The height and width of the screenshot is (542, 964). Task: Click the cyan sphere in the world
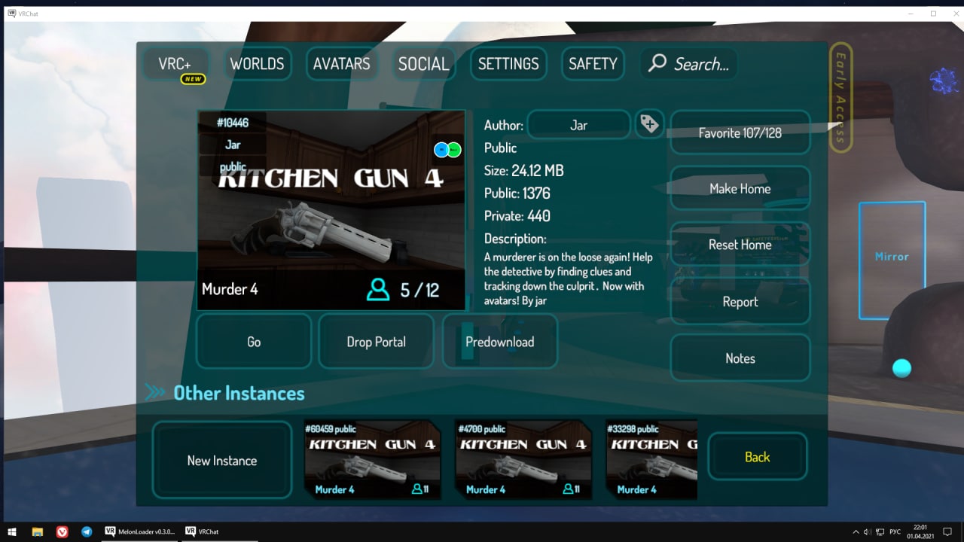tap(901, 368)
